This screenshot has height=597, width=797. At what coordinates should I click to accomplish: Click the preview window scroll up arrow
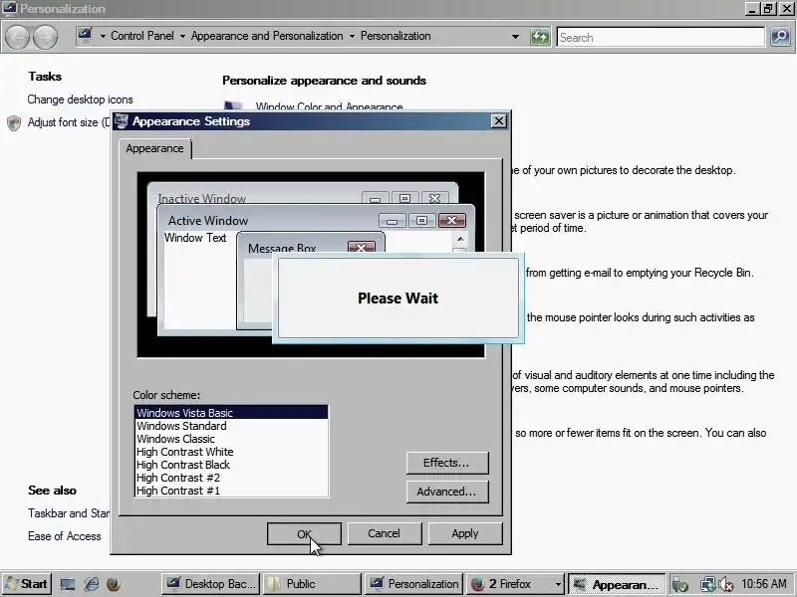point(460,239)
